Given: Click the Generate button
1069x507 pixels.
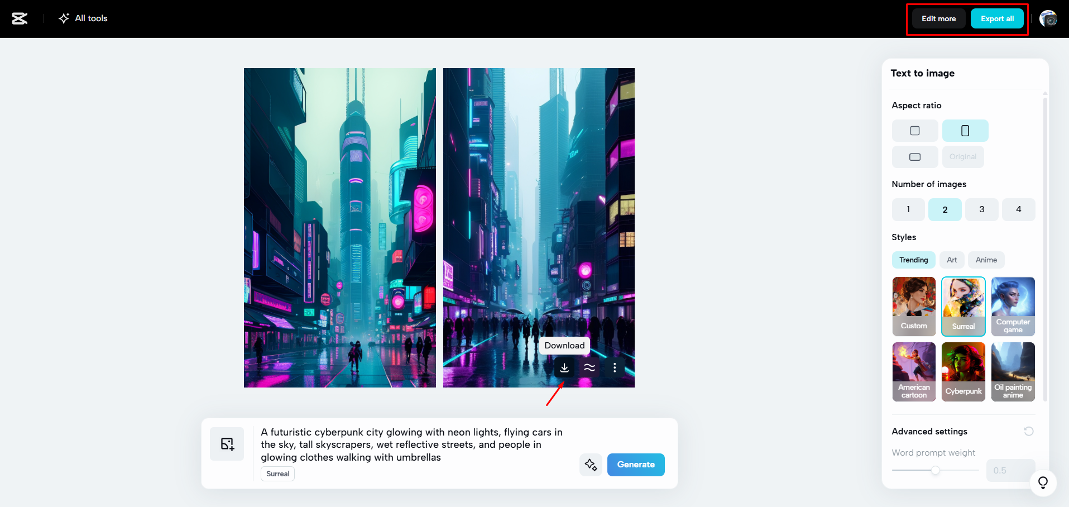Looking at the screenshot, I should click(635, 464).
